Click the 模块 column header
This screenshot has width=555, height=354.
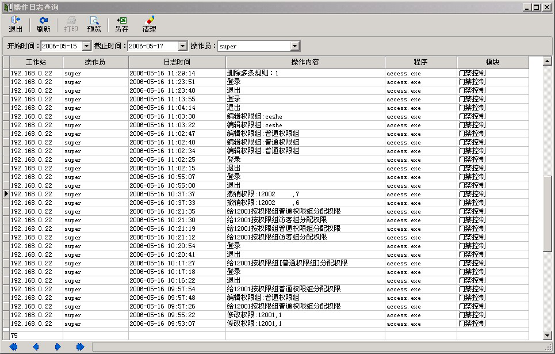[x=492, y=62]
